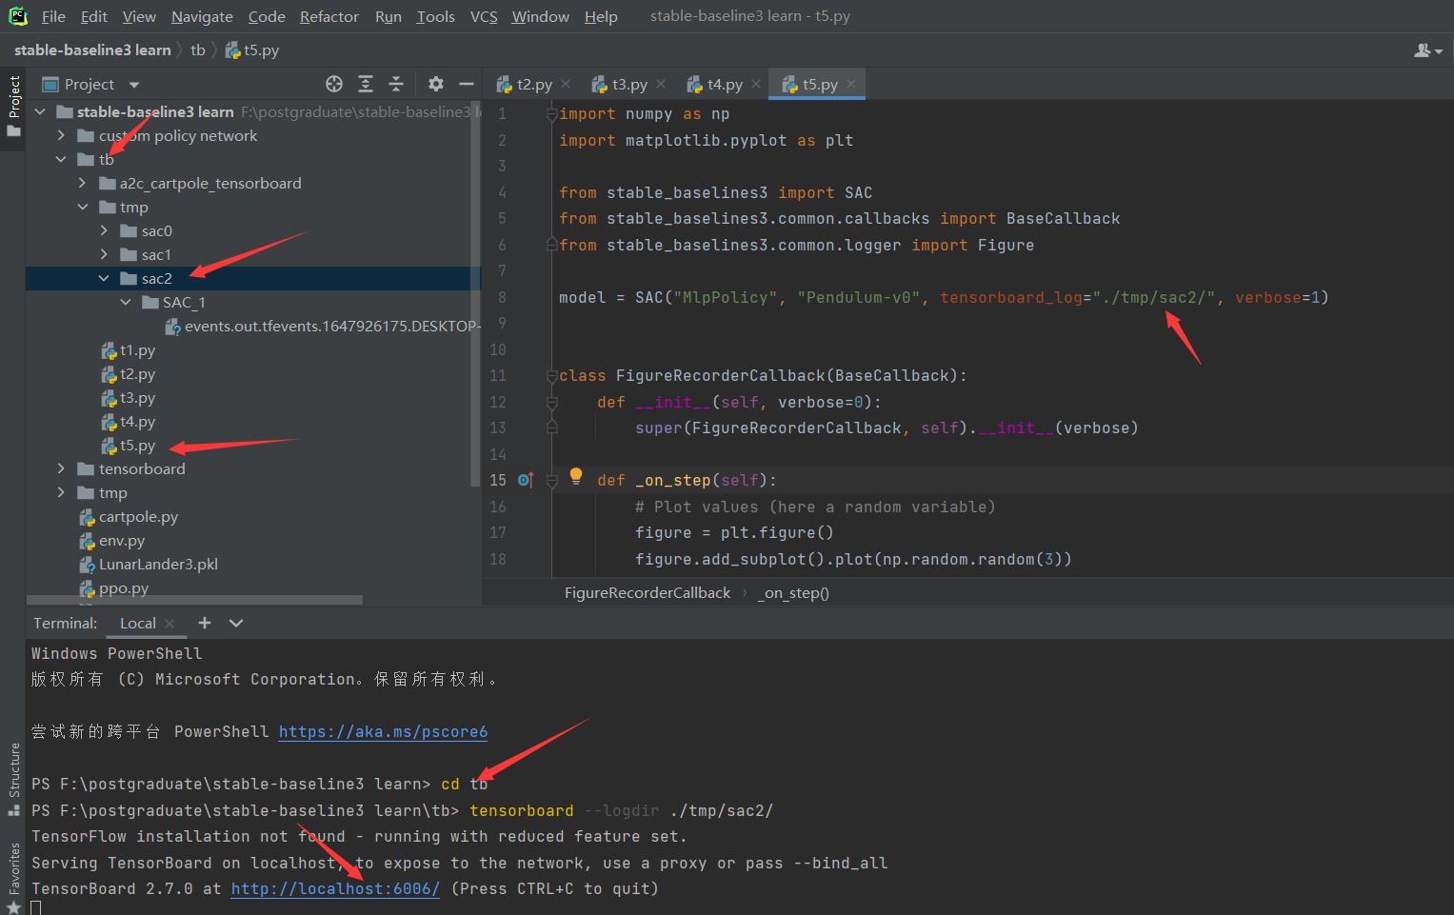Screen dimensions: 1454x915
Task: Select the events.out.tfevents file
Action: pyautogui.click(x=323, y=326)
